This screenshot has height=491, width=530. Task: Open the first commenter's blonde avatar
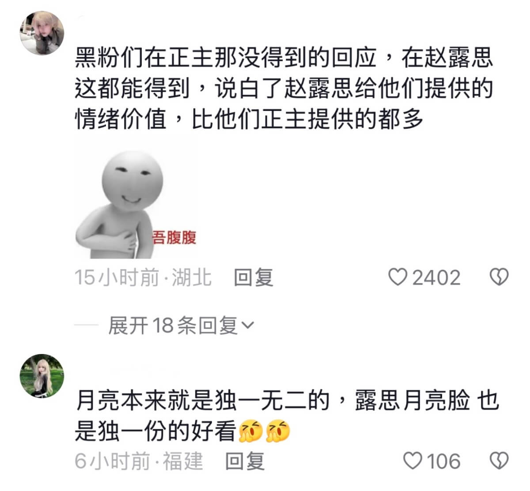point(42,33)
